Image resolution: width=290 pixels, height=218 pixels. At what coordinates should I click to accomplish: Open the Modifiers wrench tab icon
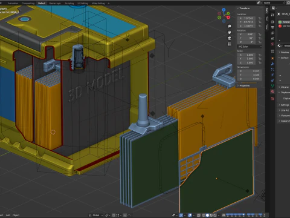tap(272, 64)
